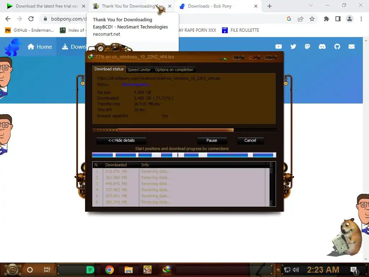The image size is (369, 277).
Task: Open Bob Pony's GitHub icon
Action: click(x=337, y=47)
